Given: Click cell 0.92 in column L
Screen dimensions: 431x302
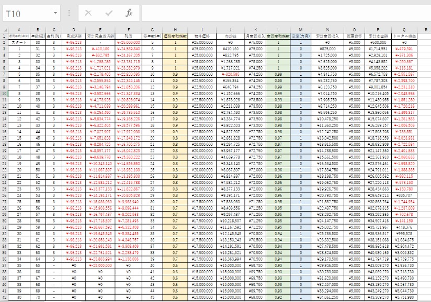Looking at the screenshot, I should tap(278, 297).
